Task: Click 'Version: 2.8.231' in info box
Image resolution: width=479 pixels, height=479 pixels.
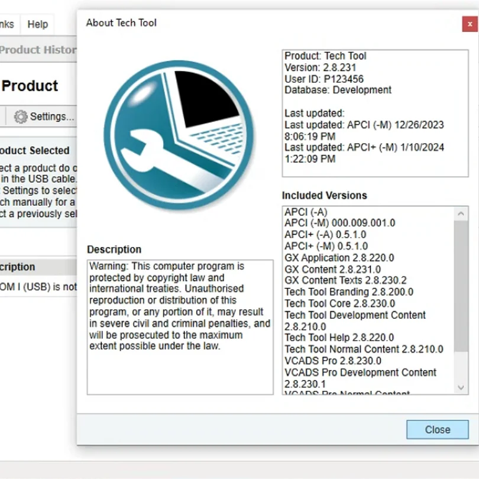Action: (x=320, y=67)
